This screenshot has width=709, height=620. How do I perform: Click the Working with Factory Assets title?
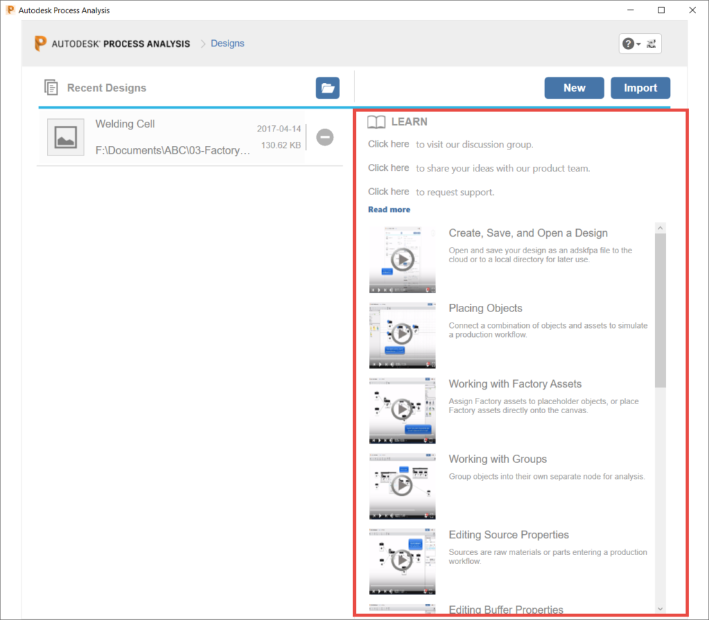pos(515,383)
